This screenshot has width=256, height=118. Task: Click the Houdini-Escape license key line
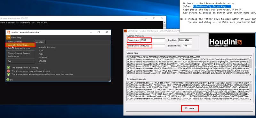pos(188,73)
